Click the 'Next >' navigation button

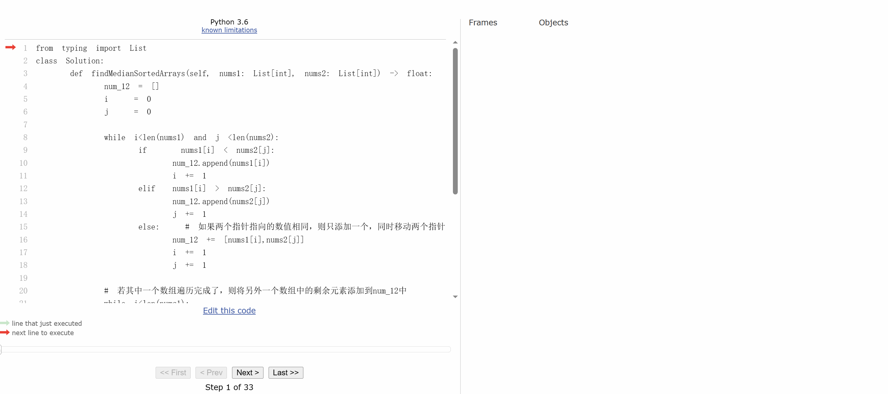pos(247,373)
